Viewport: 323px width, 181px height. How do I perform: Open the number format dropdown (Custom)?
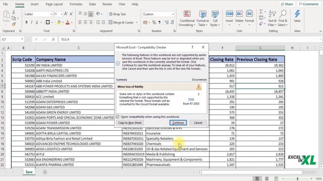point(173,14)
